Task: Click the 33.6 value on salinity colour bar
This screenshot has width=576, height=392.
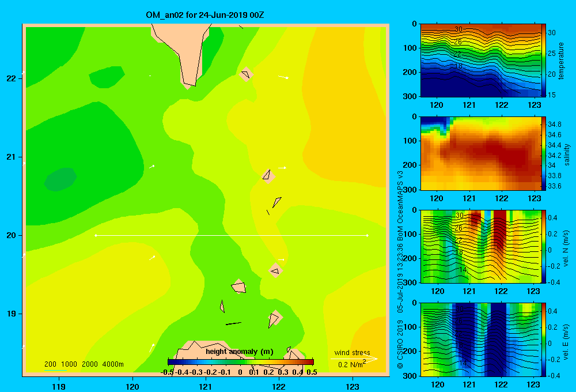Action: (x=554, y=186)
